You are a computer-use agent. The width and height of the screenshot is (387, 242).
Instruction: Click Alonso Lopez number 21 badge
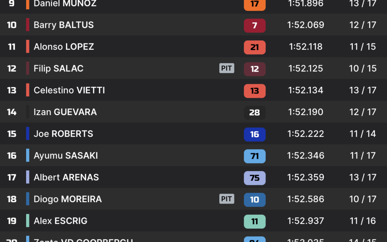click(x=255, y=47)
